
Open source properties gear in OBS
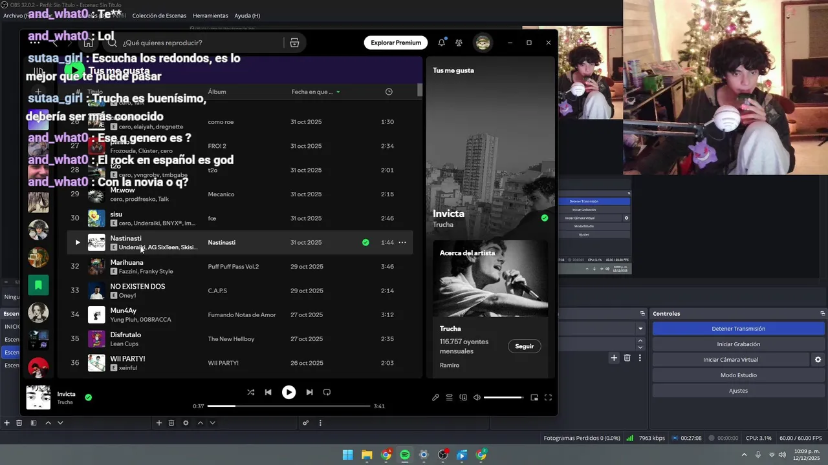[x=186, y=423]
